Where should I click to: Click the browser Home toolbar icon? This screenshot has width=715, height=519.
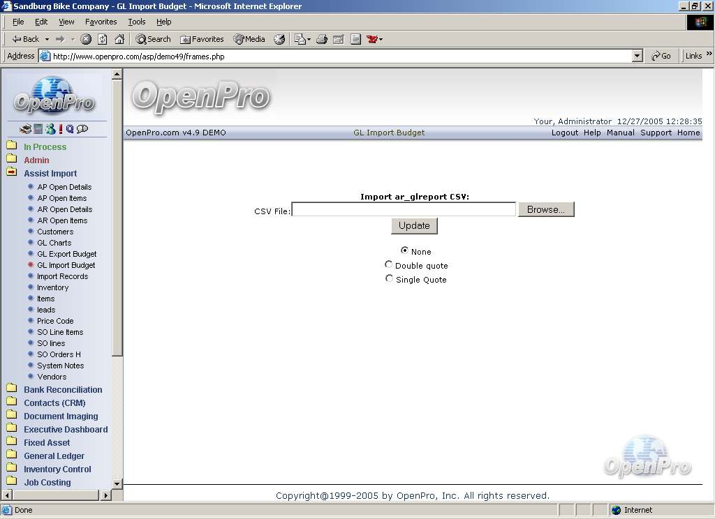[119, 39]
